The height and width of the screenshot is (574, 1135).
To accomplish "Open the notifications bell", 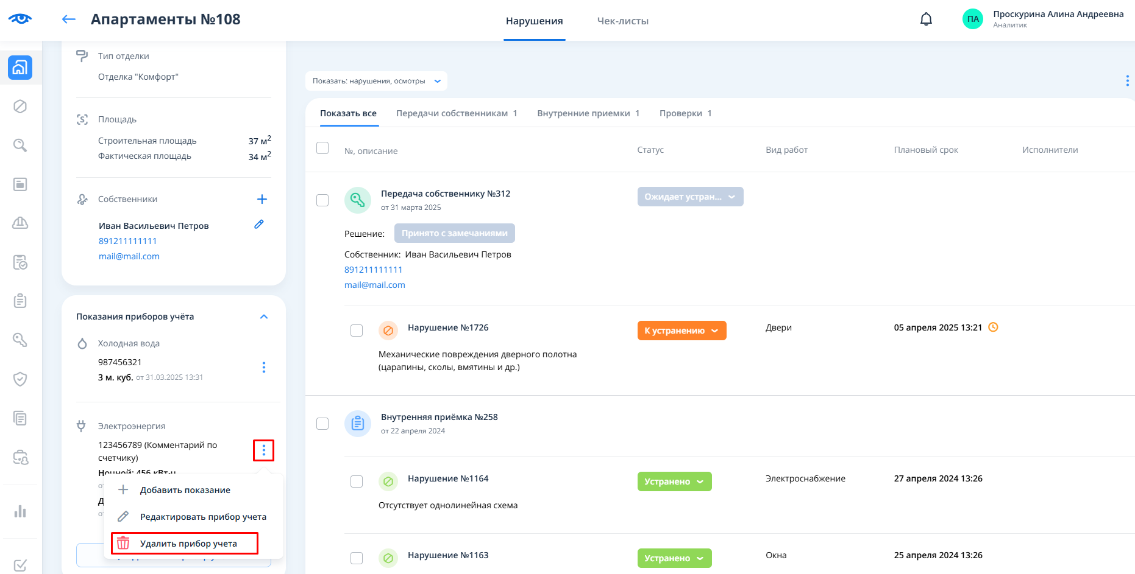I will point(926,19).
